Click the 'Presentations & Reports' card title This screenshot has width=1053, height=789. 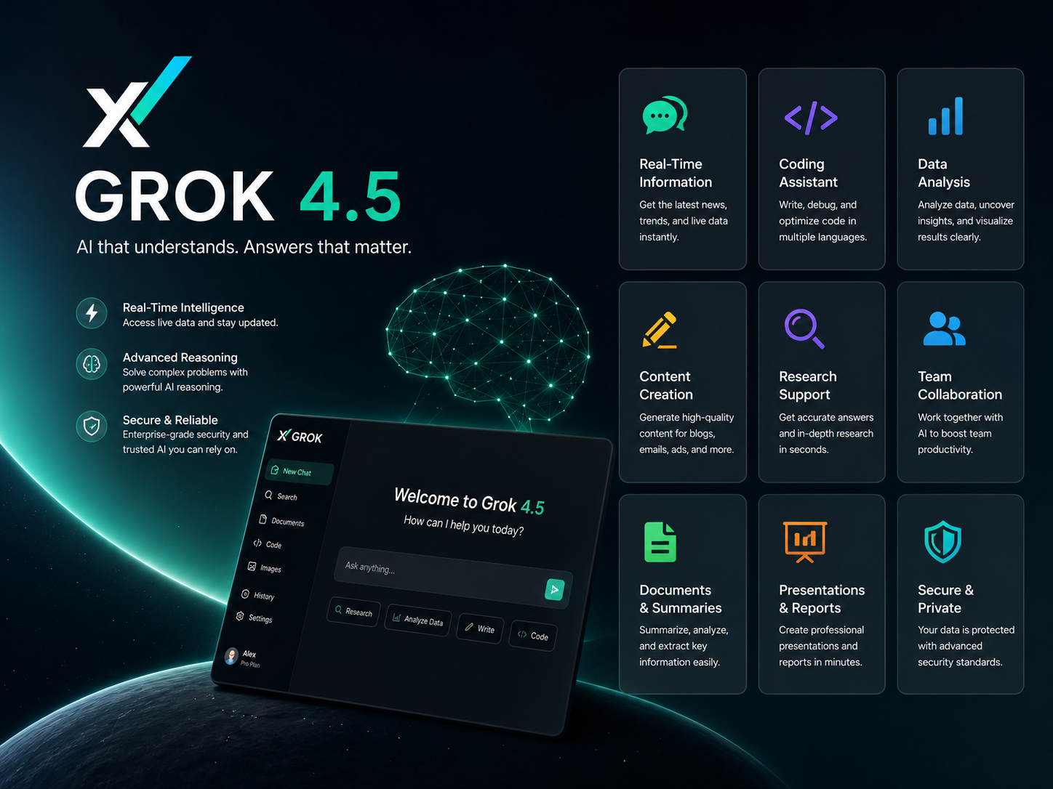pos(822,599)
